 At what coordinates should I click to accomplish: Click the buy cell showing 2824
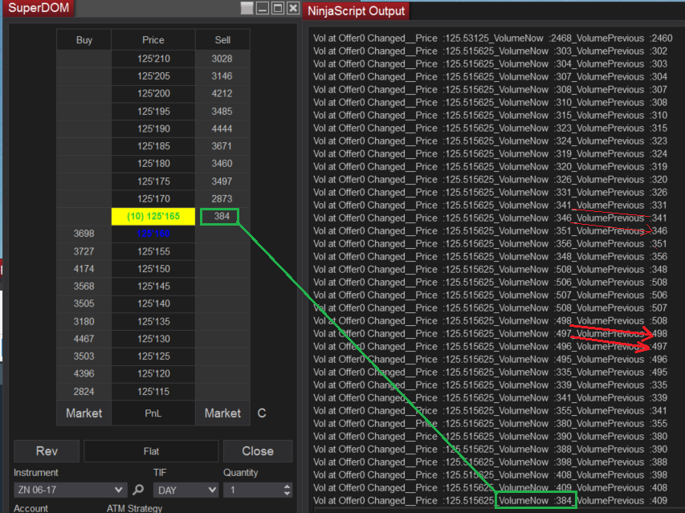84,391
